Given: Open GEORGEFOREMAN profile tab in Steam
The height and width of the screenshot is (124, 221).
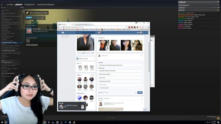Looking at the screenshot, I should click(x=46, y=4).
